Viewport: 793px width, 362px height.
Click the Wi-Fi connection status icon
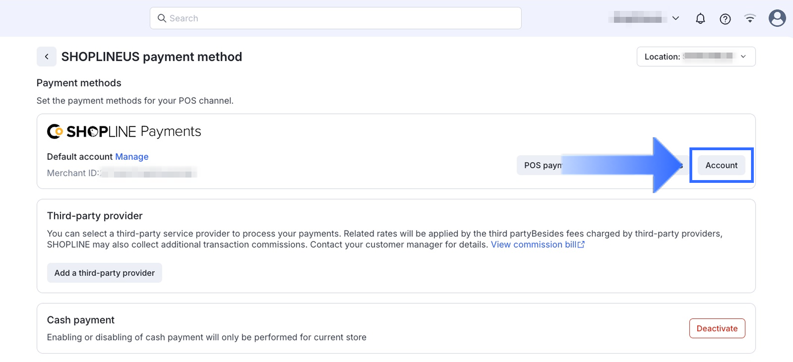pyautogui.click(x=750, y=19)
